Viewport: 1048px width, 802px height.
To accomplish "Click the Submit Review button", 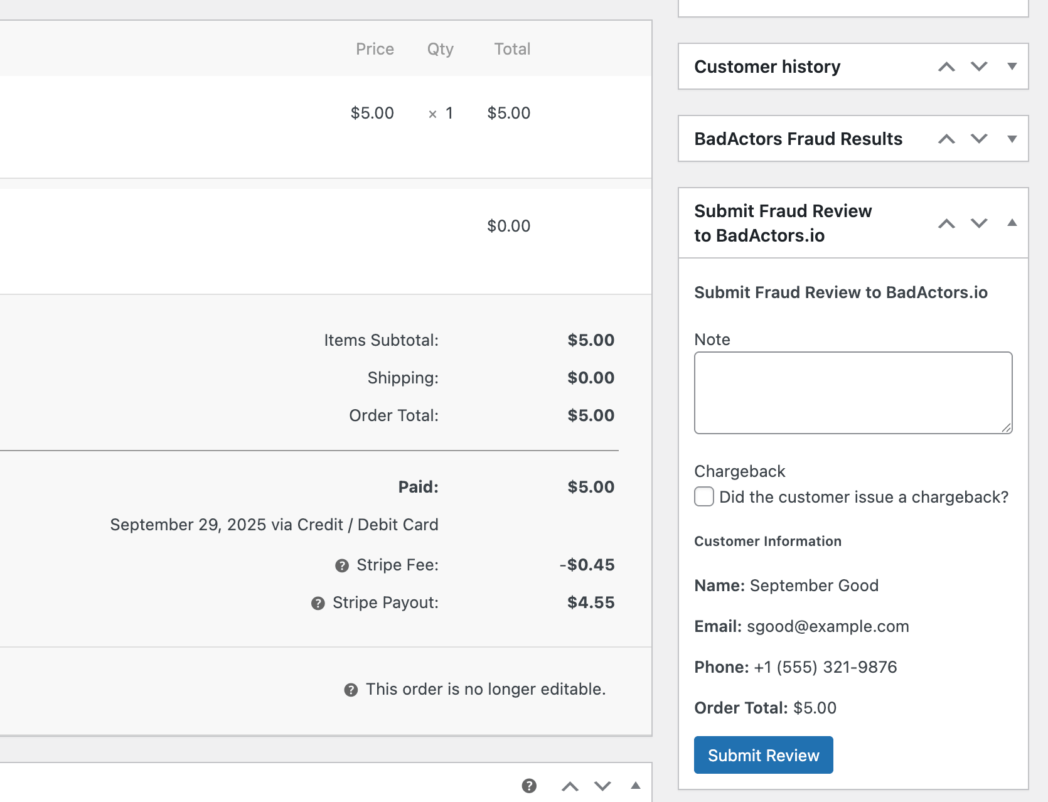I will click(x=763, y=755).
